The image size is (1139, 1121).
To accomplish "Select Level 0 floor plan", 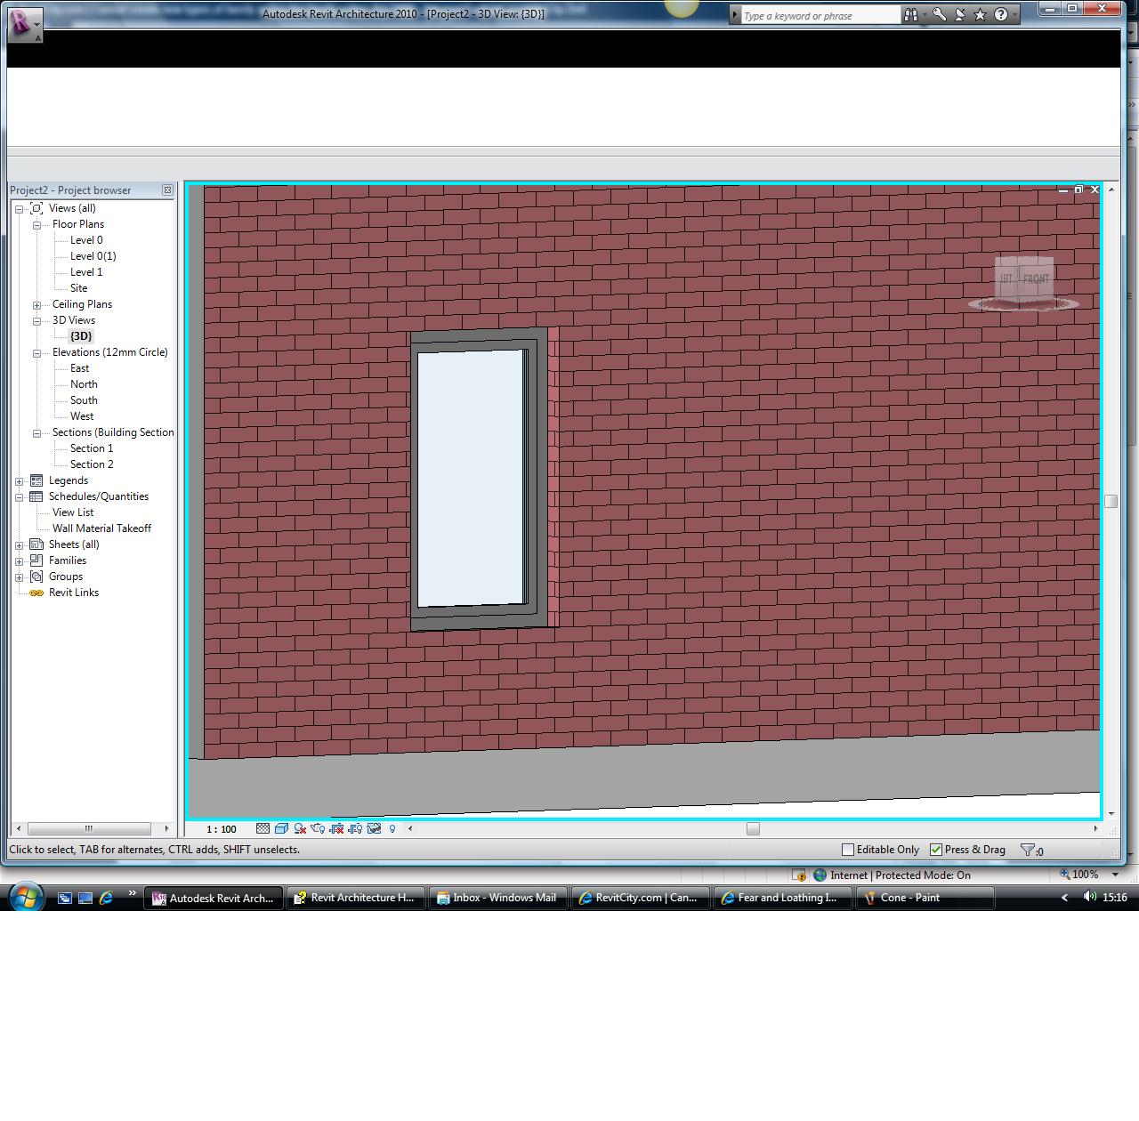I will (86, 240).
